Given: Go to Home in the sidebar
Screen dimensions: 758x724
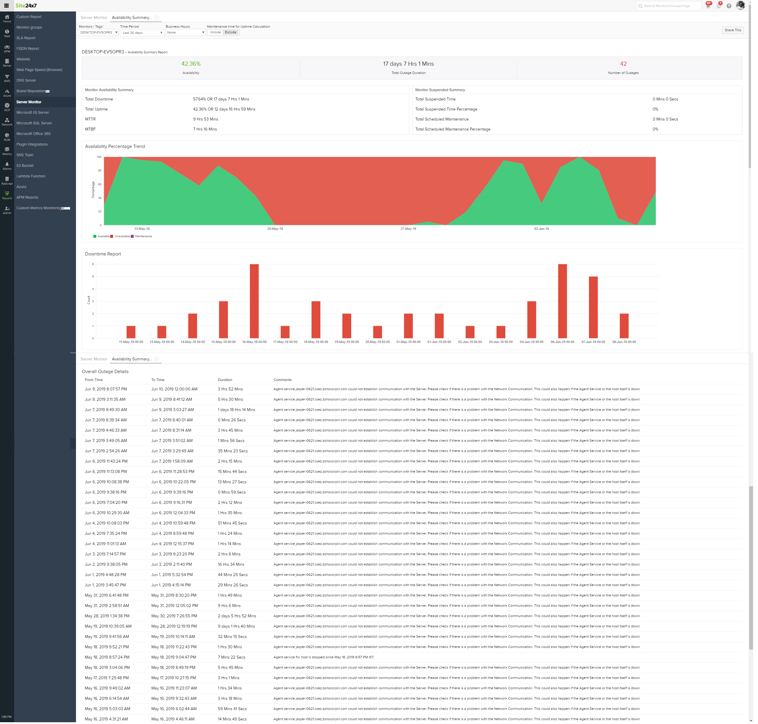Looking at the screenshot, I should coord(7,19).
